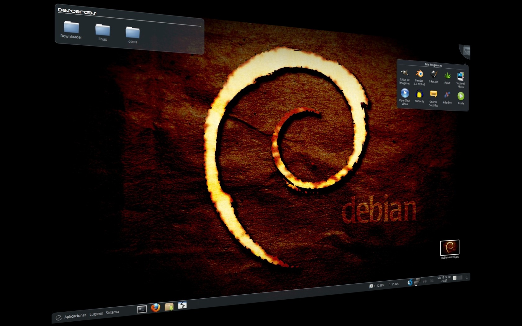This screenshot has height=326, width=522.
Task: Open Audacity audio editor
Action: (x=419, y=96)
